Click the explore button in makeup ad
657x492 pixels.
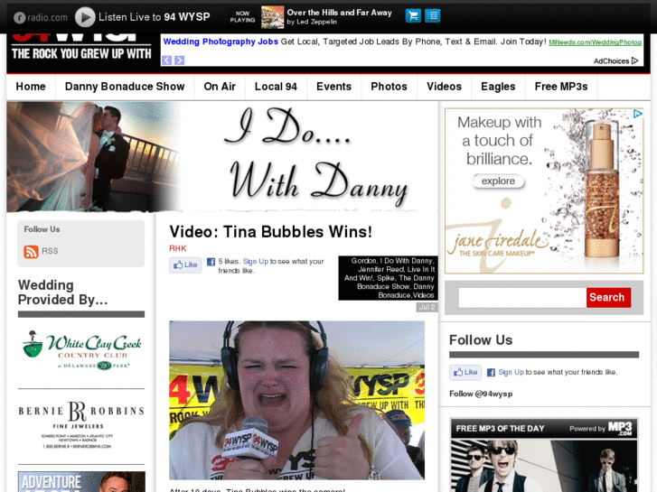coord(498,181)
